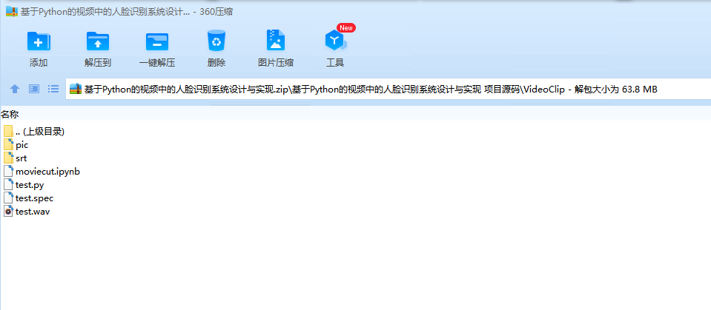711x310 pixels.
Task: Select the pic folder icon
Action: tap(9, 145)
